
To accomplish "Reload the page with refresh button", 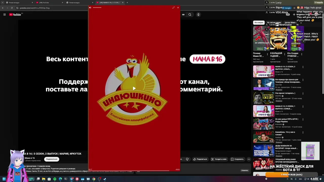I will (12, 8).
